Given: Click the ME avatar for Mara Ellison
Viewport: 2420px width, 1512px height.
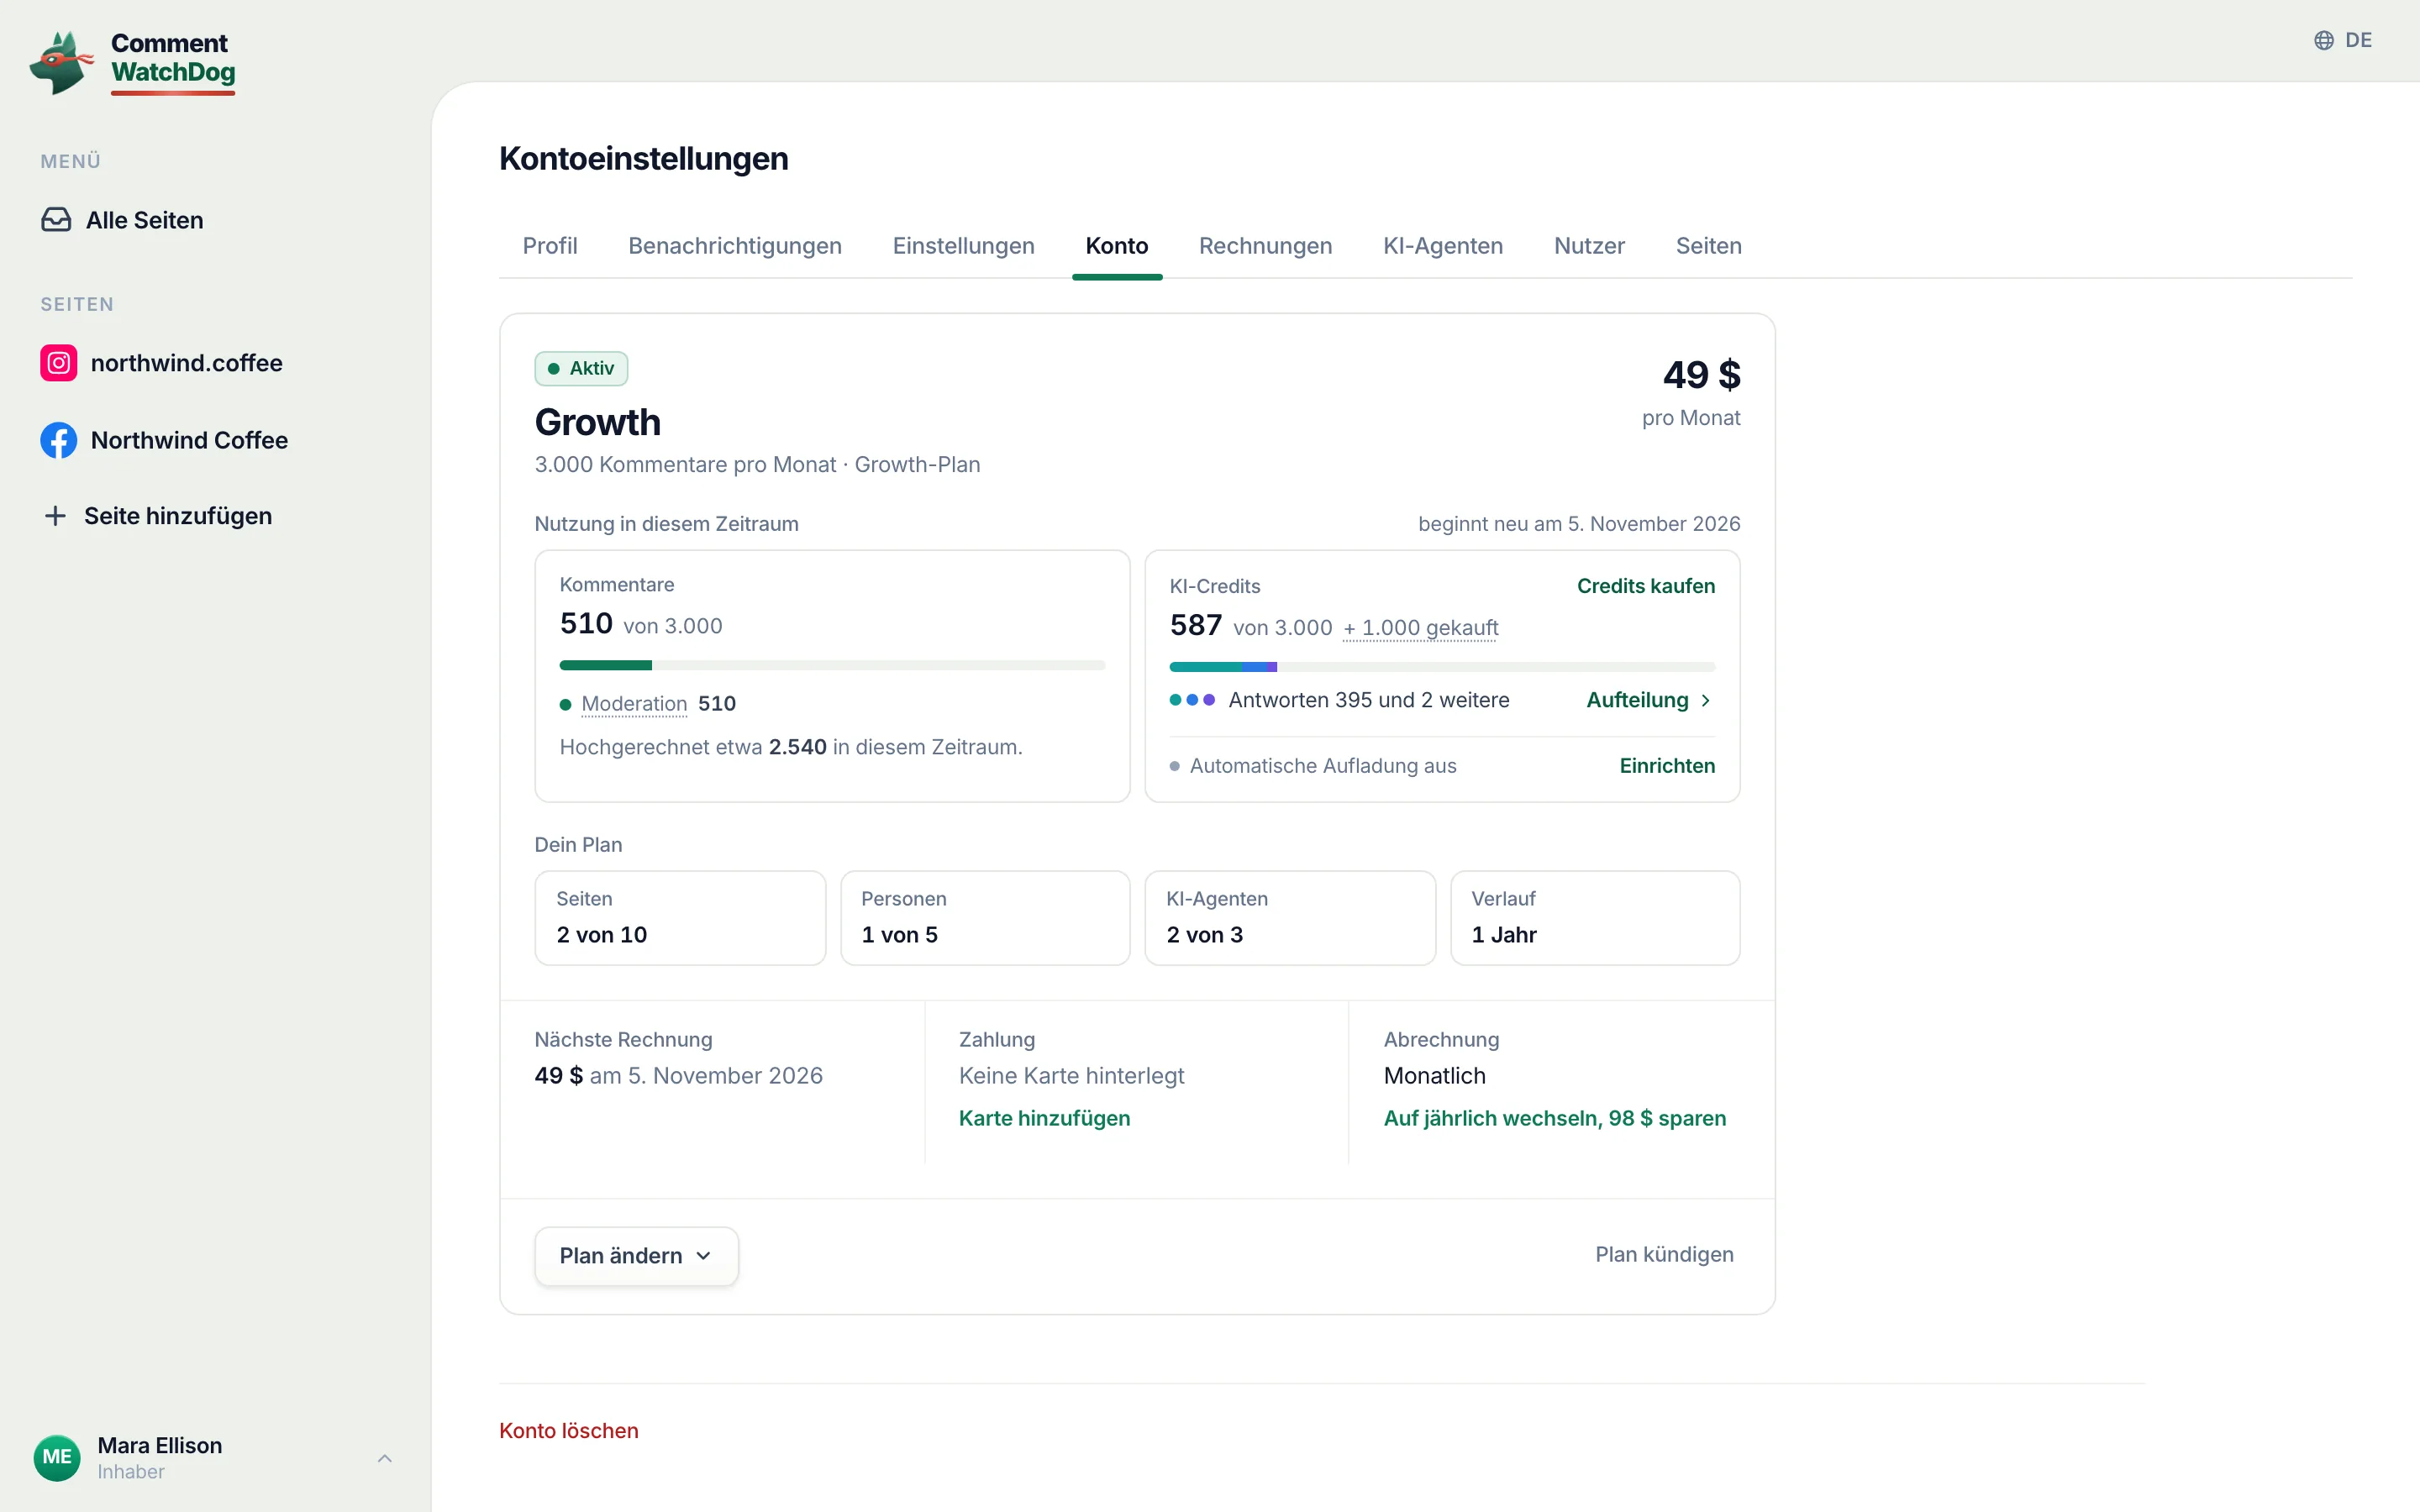Looking at the screenshot, I should [57, 1457].
